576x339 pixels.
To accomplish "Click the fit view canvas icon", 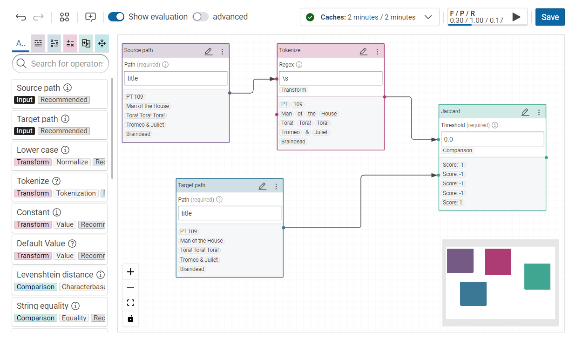I will click(130, 303).
